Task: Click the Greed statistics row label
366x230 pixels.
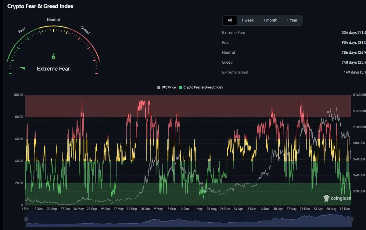Action: point(227,62)
